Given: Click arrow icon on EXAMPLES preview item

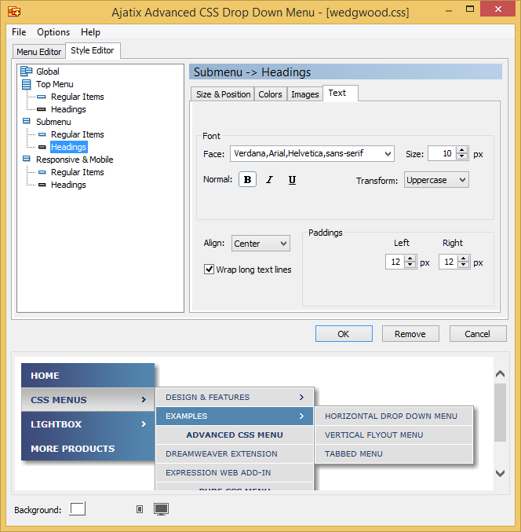Looking at the screenshot, I should coord(301,416).
